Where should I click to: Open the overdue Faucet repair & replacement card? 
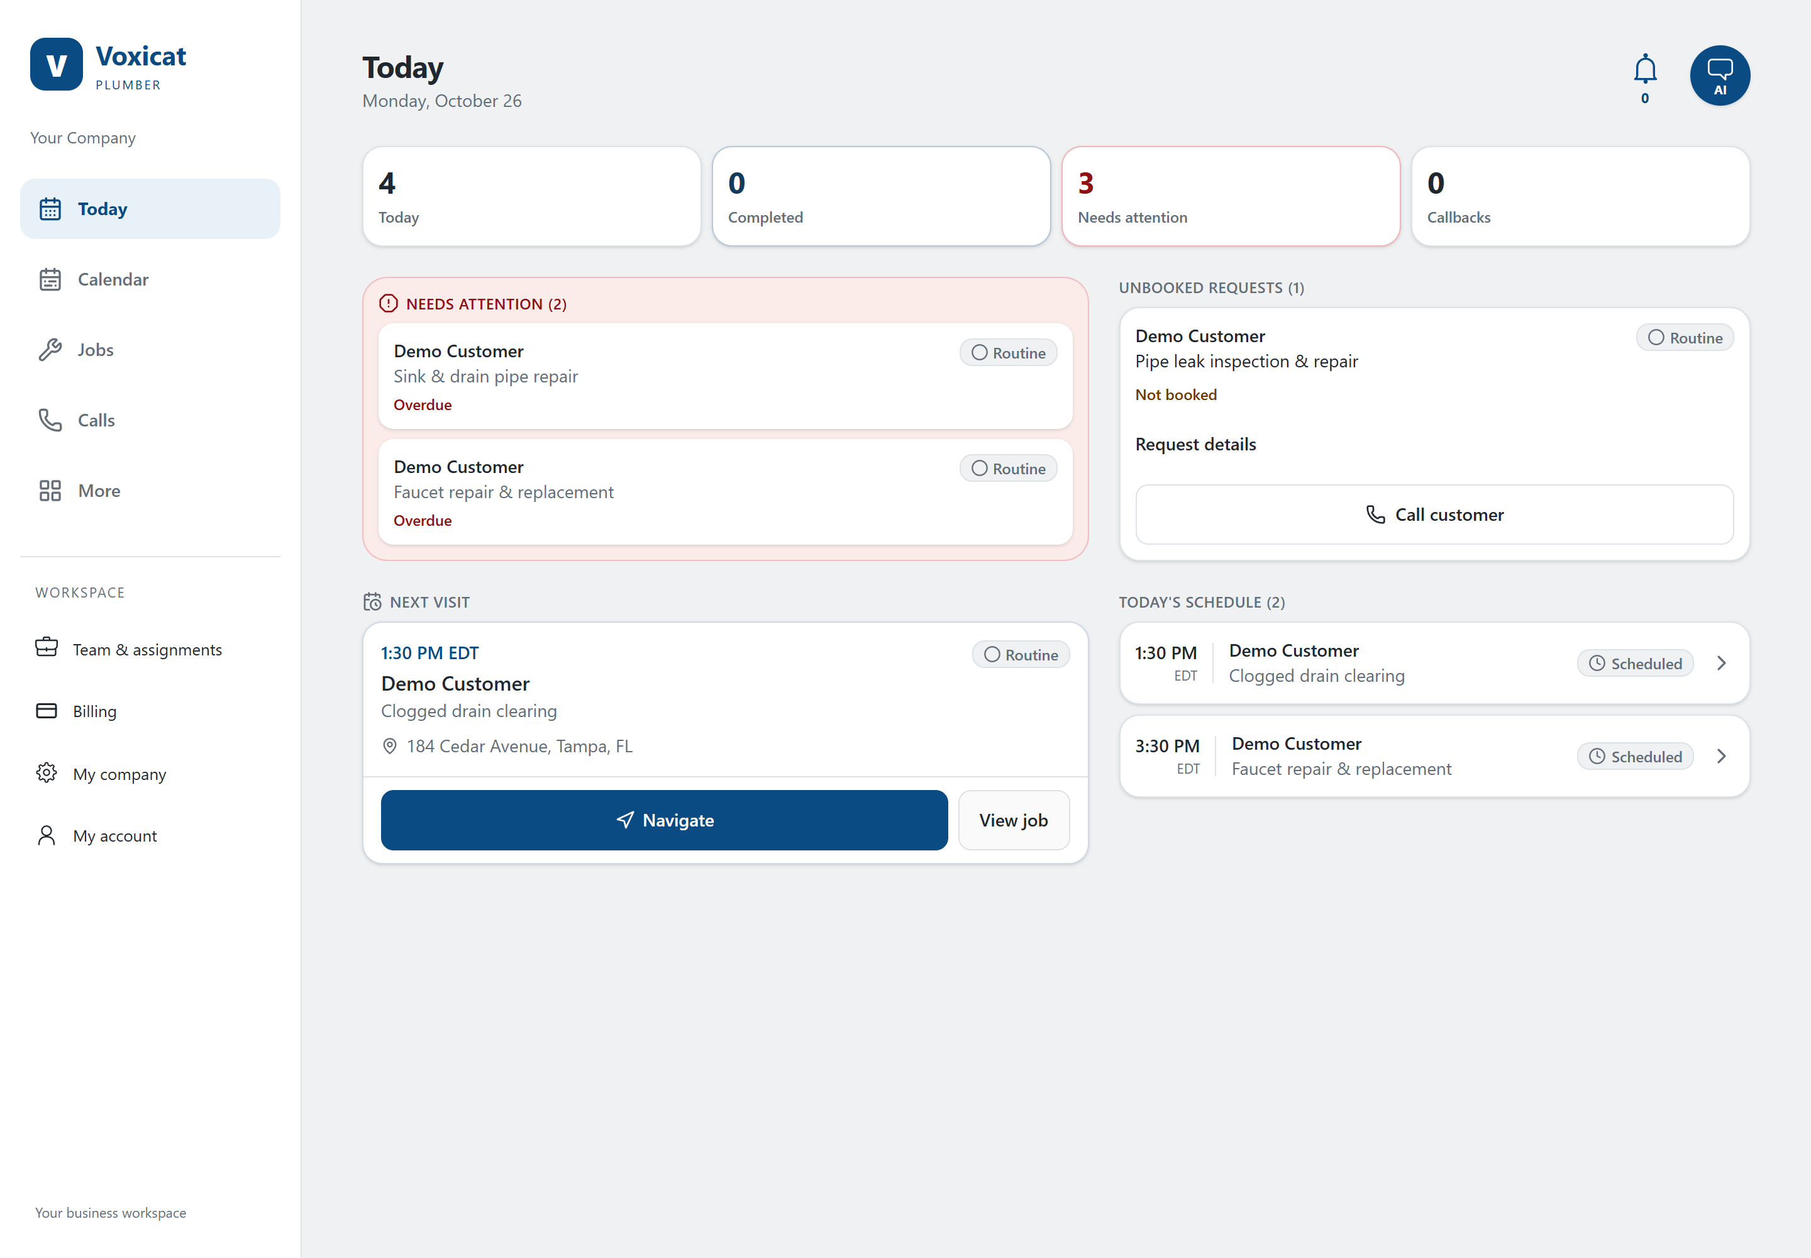725,492
